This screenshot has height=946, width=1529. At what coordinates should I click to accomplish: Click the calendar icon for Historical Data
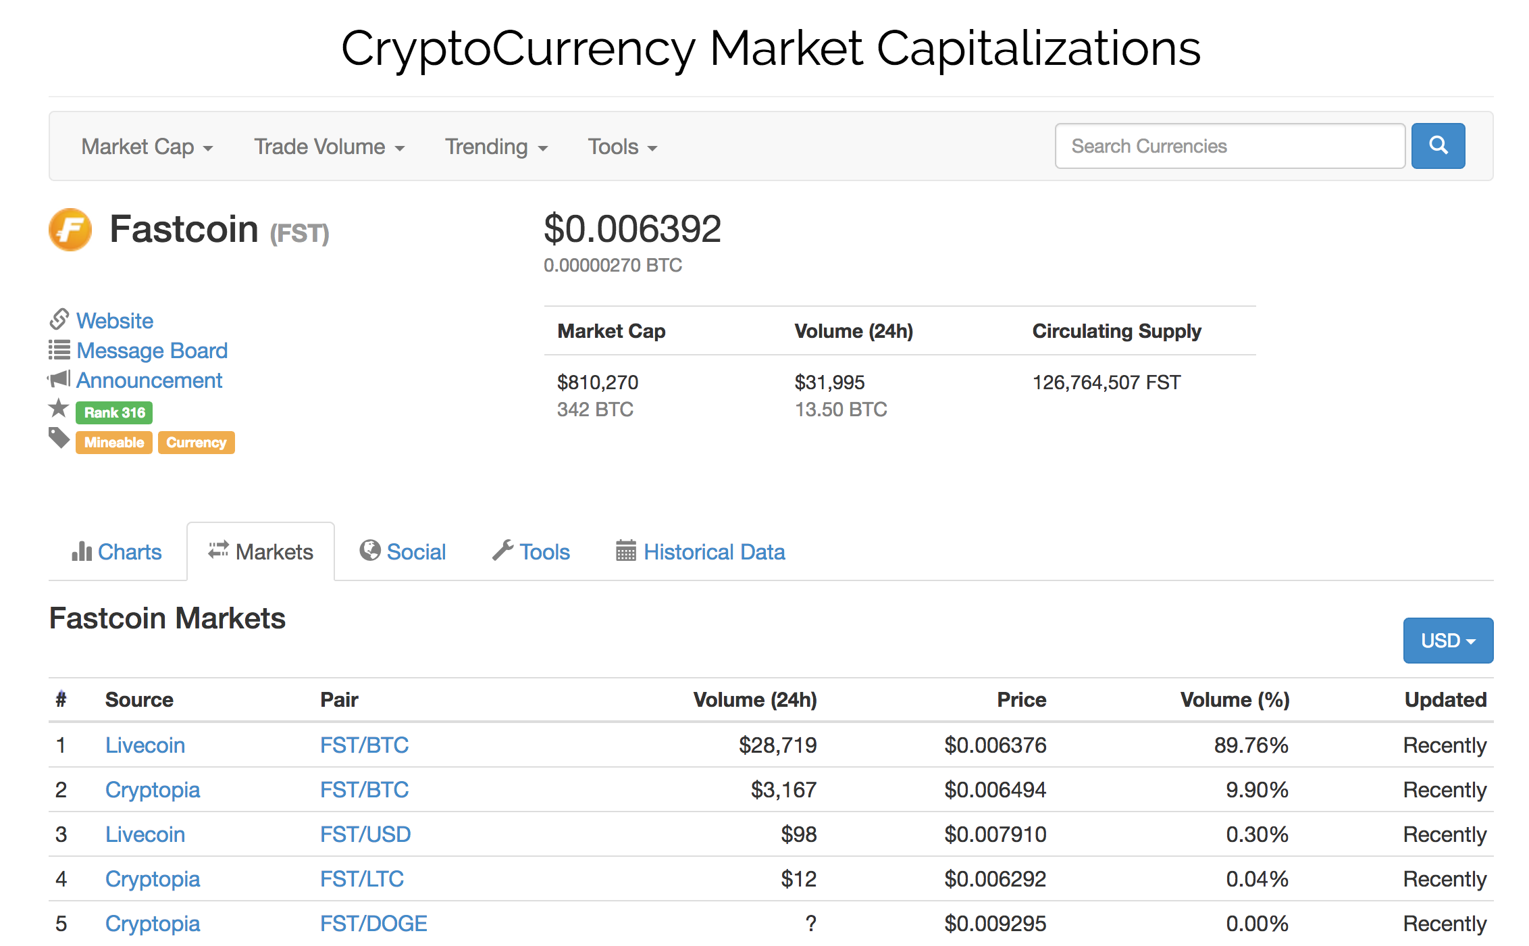click(x=625, y=551)
